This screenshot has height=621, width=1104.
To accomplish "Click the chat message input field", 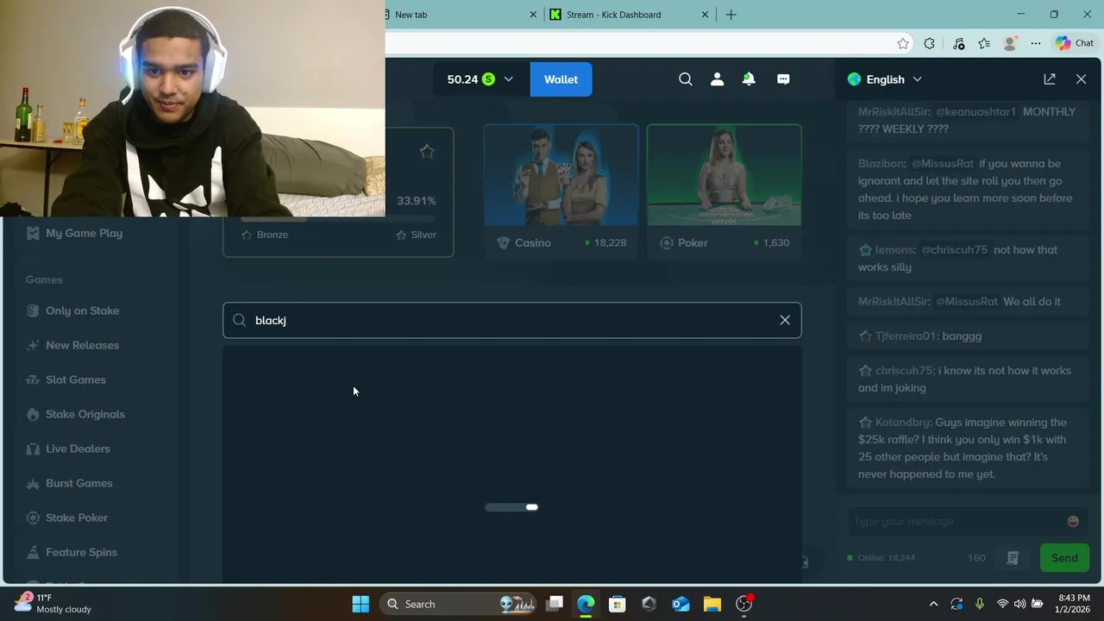I will pyautogui.click(x=956, y=521).
